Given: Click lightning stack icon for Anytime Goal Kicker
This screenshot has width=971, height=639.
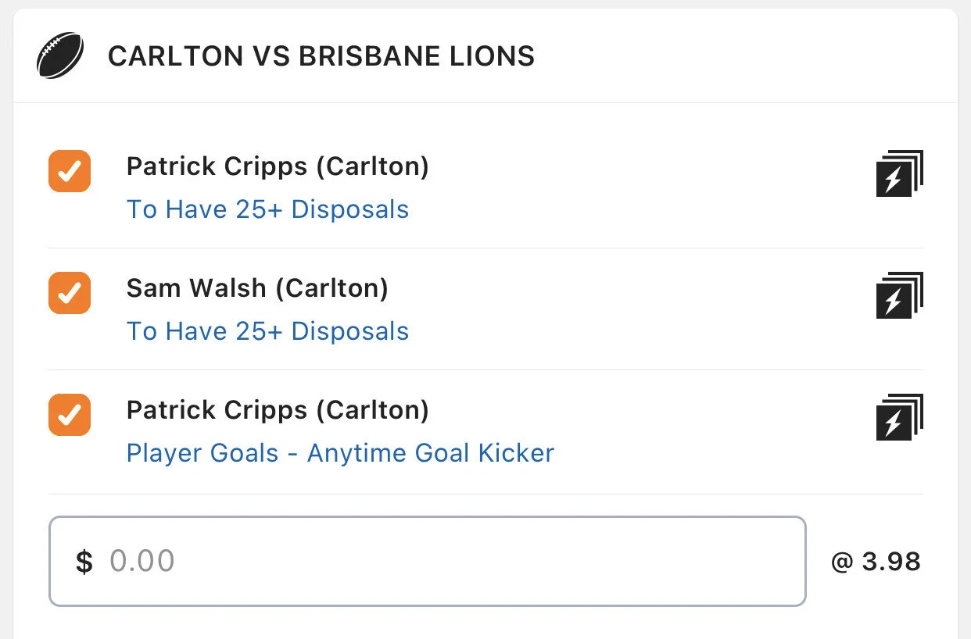Looking at the screenshot, I should pos(899,417).
